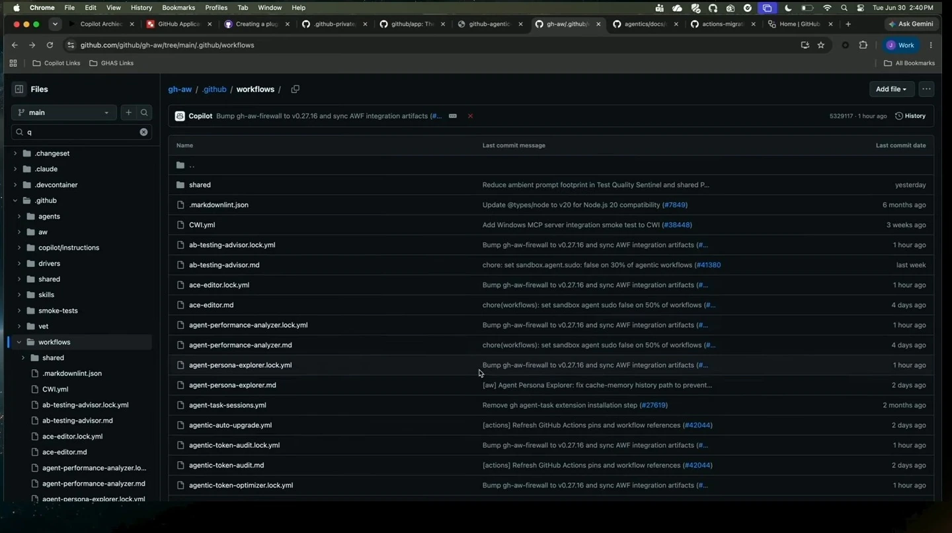Screen dimensions: 952x533
Task: Open agent-task-sessions.yml in the file list
Action: pyautogui.click(x=227, y=406)
